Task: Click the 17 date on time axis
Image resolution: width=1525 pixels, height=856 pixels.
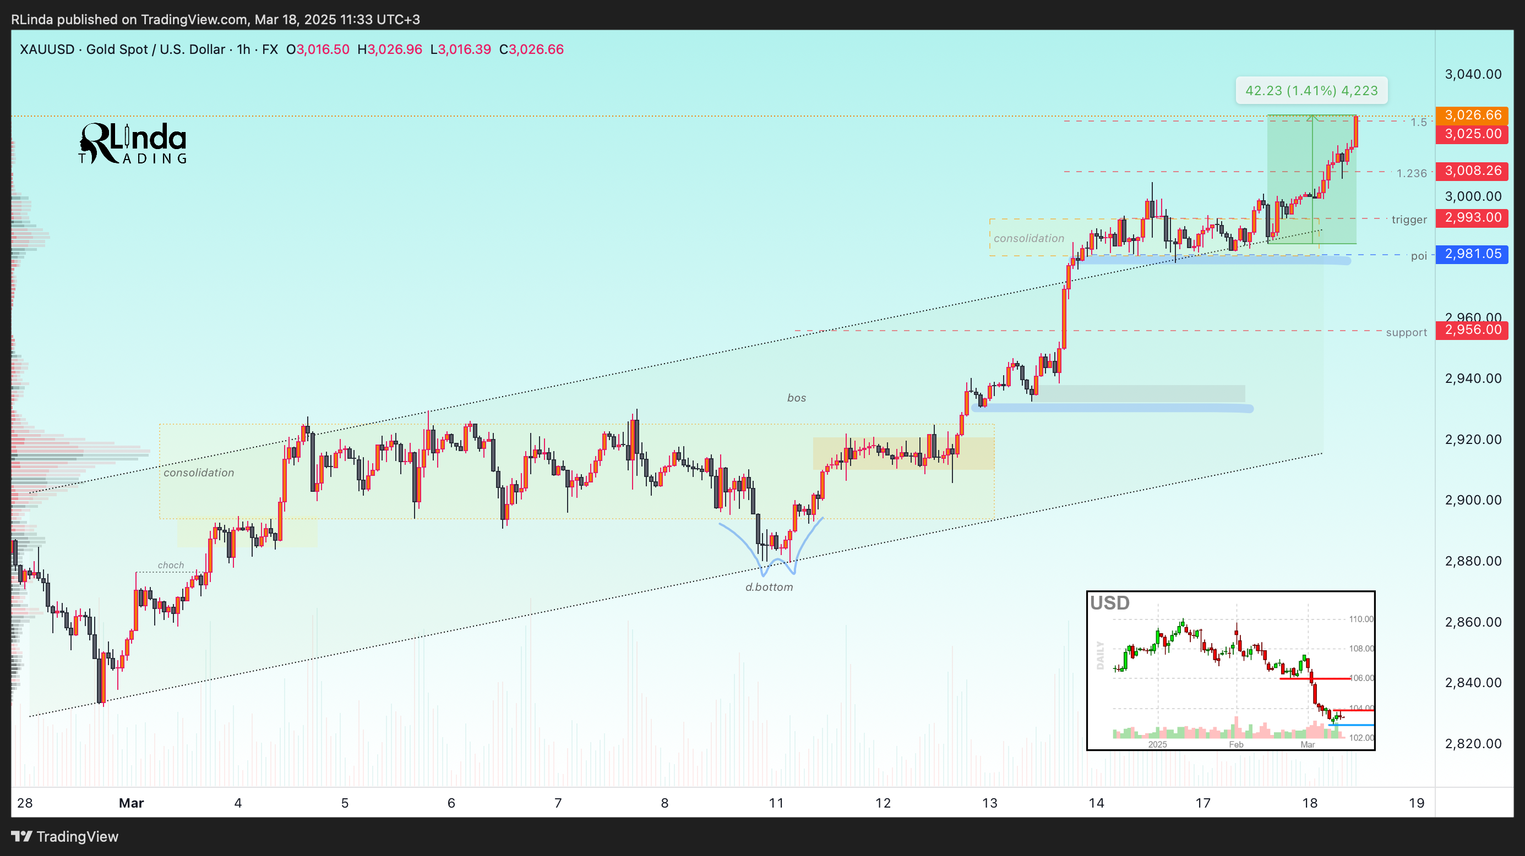Action: (x=1203, y=803)
